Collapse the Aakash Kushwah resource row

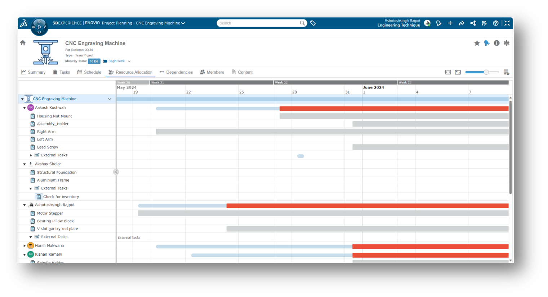[24, 108]
